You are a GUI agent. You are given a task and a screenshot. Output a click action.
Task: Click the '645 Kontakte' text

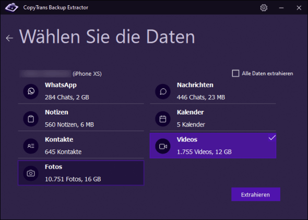pos(63,152)
